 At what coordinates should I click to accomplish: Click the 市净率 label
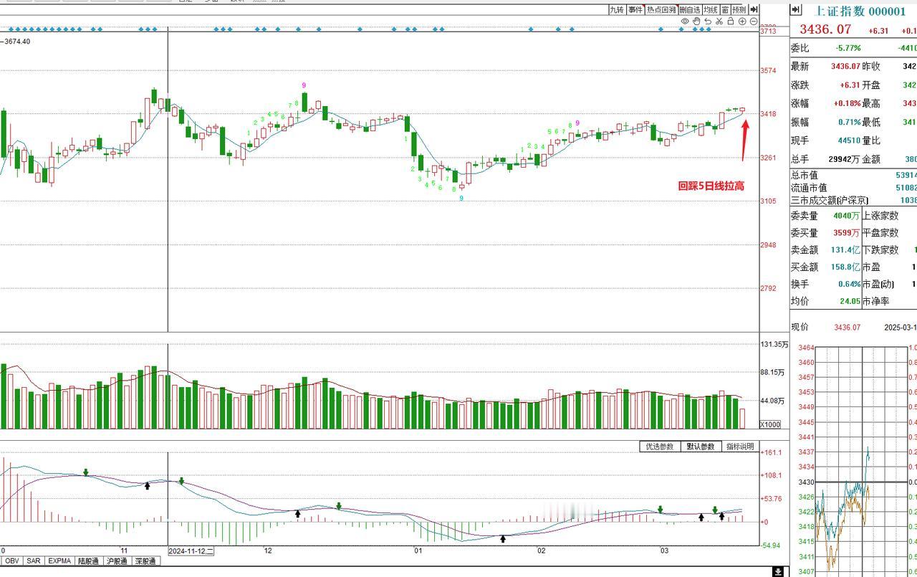[x=876, y=302]
